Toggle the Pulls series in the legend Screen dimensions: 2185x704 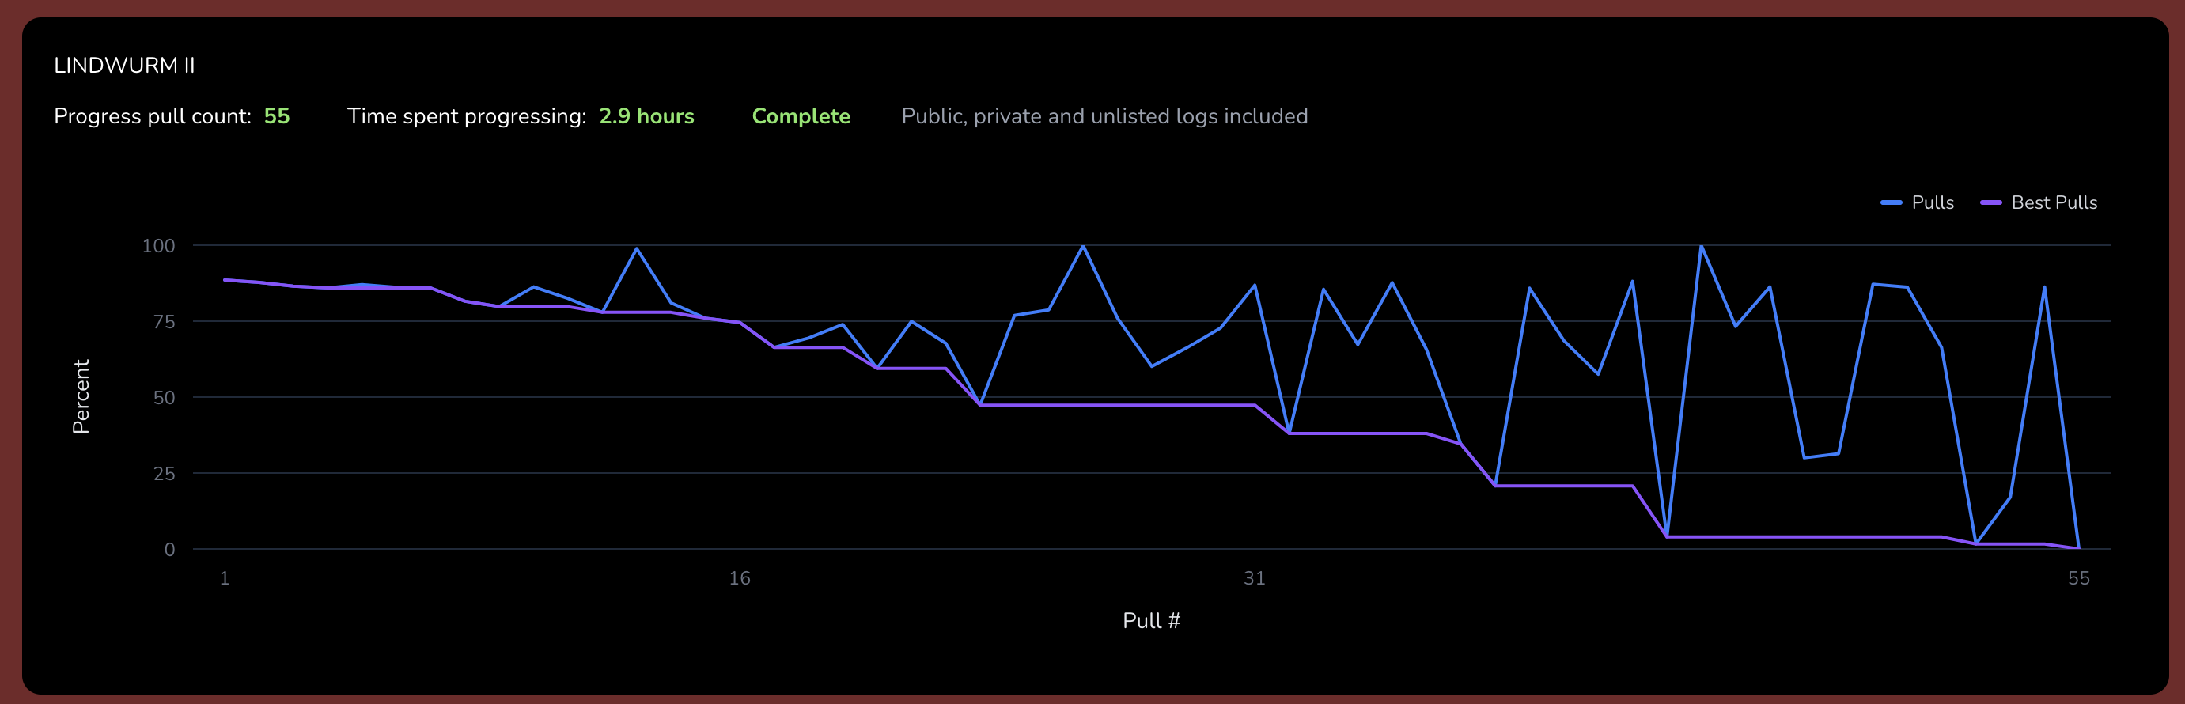tap(1917, 202)
